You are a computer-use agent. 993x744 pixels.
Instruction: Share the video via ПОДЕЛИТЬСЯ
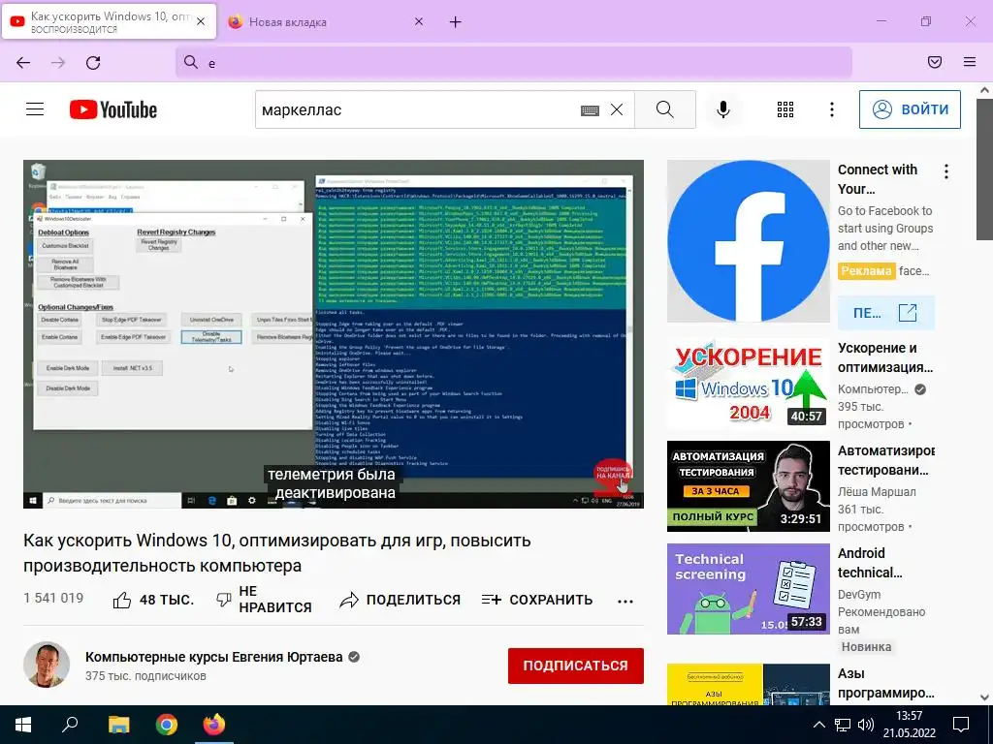tap(400, 600)
